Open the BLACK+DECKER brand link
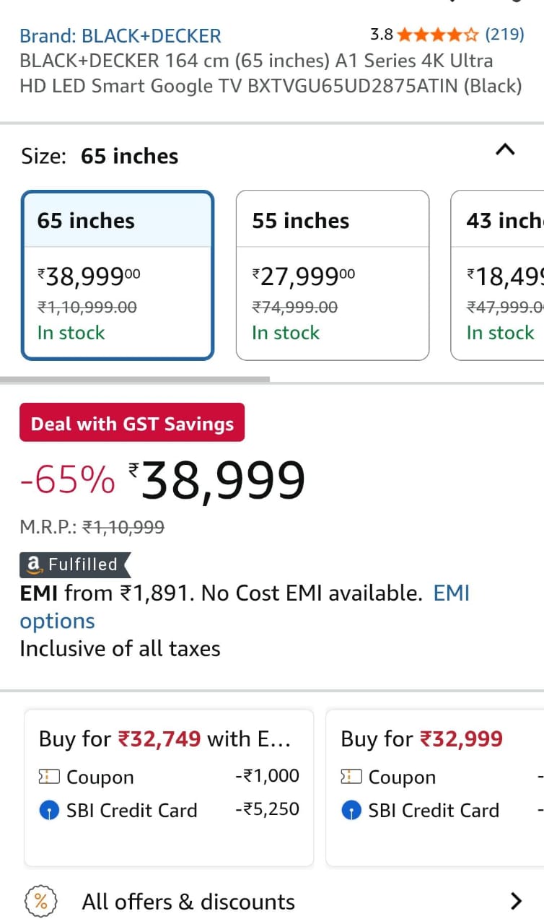 point(120,35)
